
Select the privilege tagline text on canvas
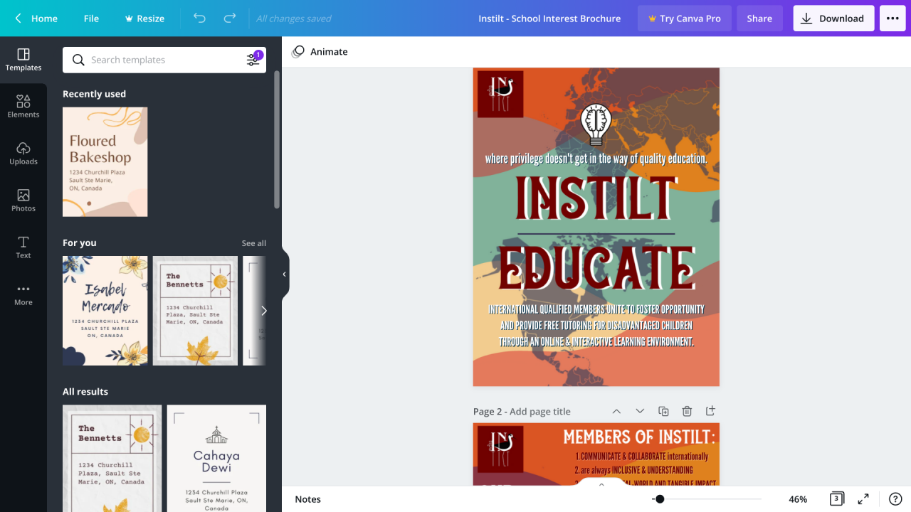click(596, 159)
